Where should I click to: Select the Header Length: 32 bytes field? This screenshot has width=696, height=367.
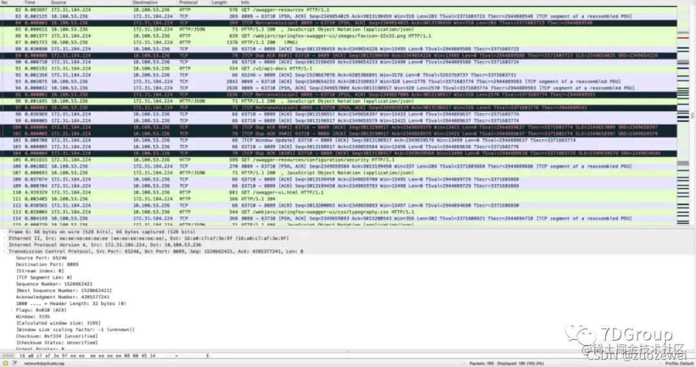pos(71,304)
